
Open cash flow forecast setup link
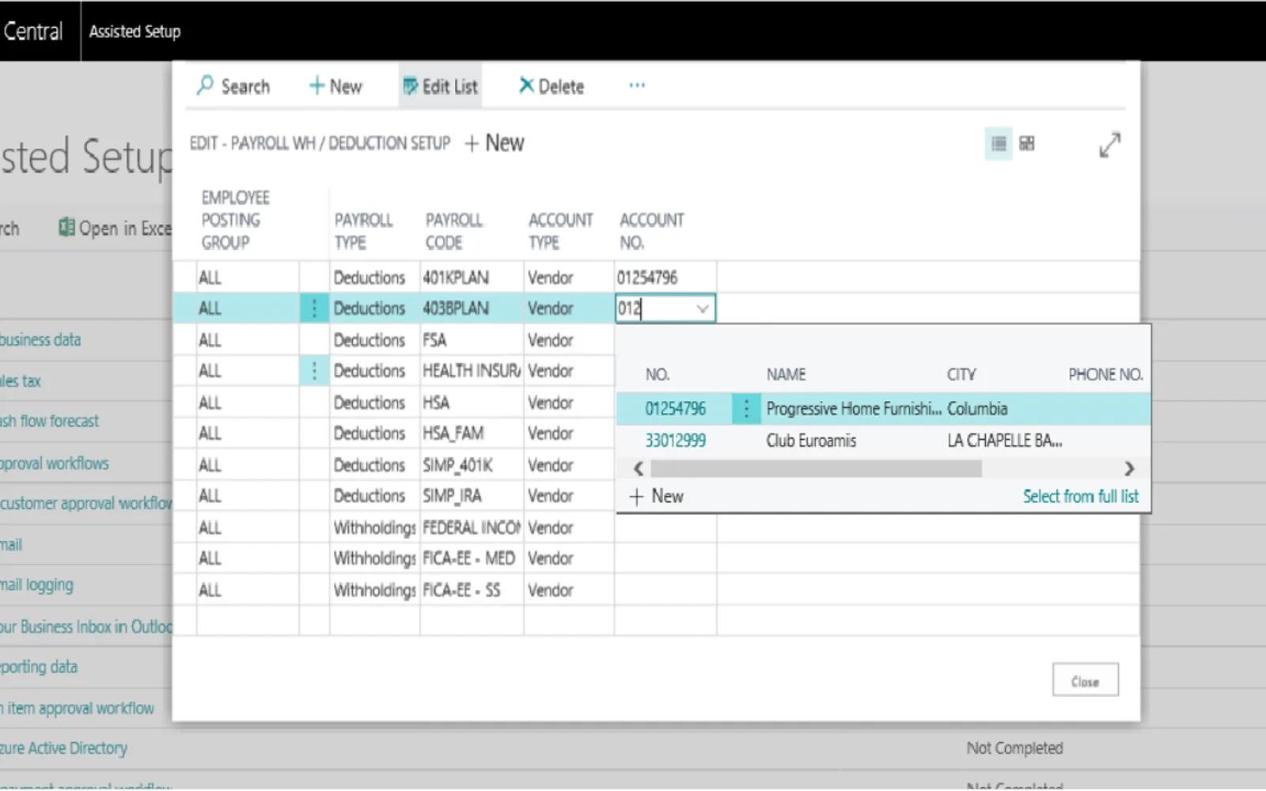coord(49,421)
